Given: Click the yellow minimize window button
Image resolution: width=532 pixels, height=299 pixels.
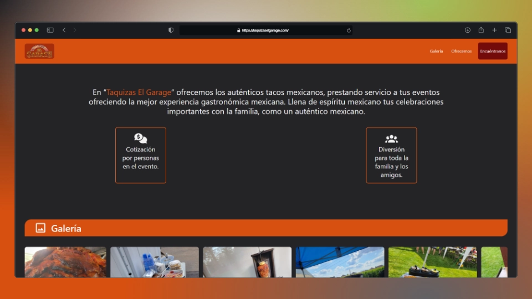Looking at the screenshot, I should [x=30, y=30].
